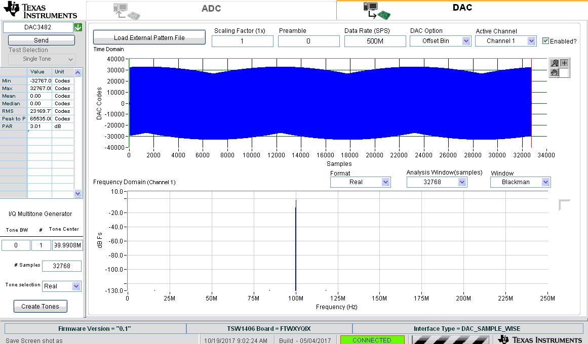Viewport: 588px width, 344px height.
Task: Click the Tone Center input field
Action: (67, 245)
